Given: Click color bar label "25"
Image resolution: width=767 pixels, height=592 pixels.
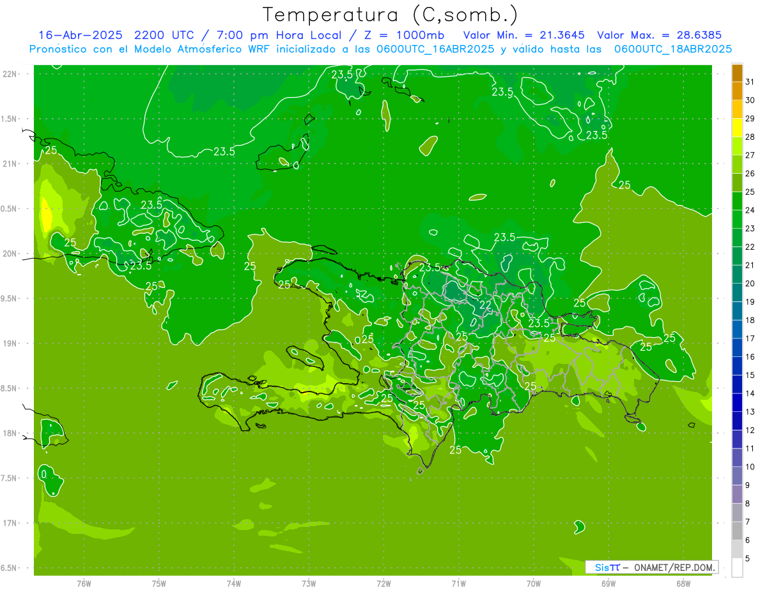Looking at the screenshot, I should coord(750,192).
